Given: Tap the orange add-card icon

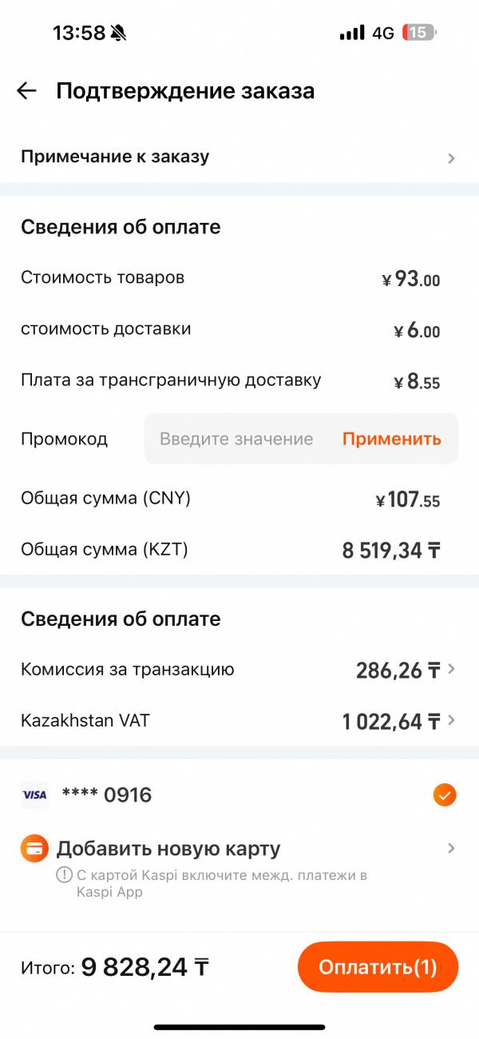Looking at the screenshot, I should point(34,849).
